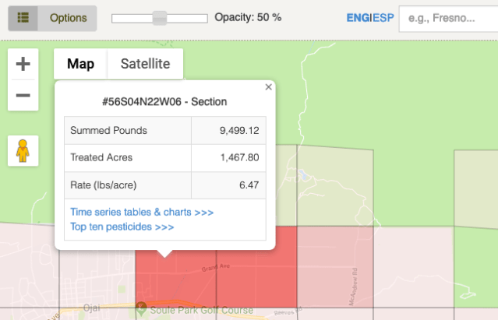
Task: Switch language to ESP
Action: pos(383,17)
